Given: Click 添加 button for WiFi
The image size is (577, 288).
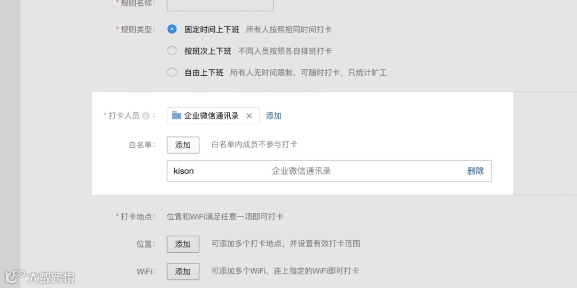Looking at the screenshot, I should (x=183, y=271).
